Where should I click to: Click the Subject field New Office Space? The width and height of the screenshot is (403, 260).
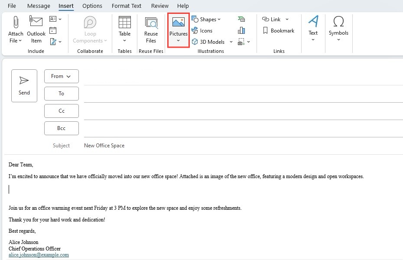[x=104, y=146]
